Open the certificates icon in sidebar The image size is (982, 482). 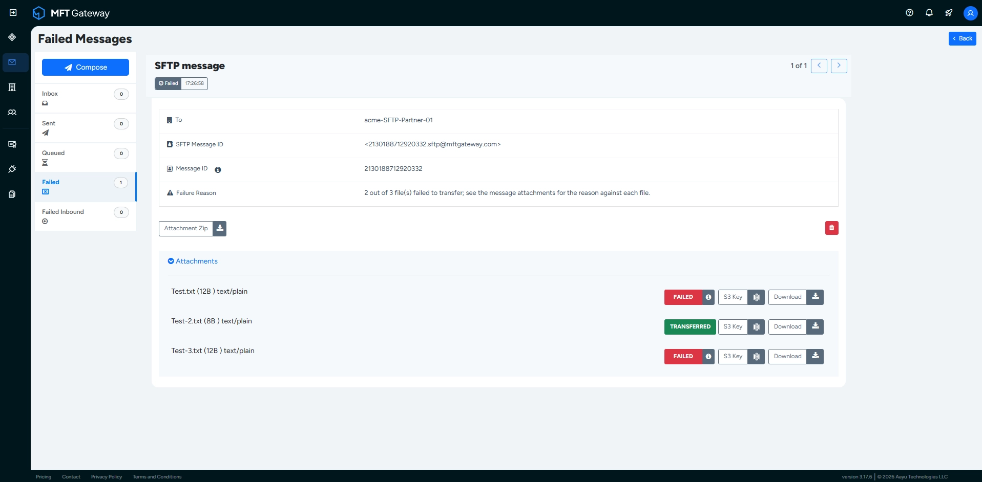[12, 144]
